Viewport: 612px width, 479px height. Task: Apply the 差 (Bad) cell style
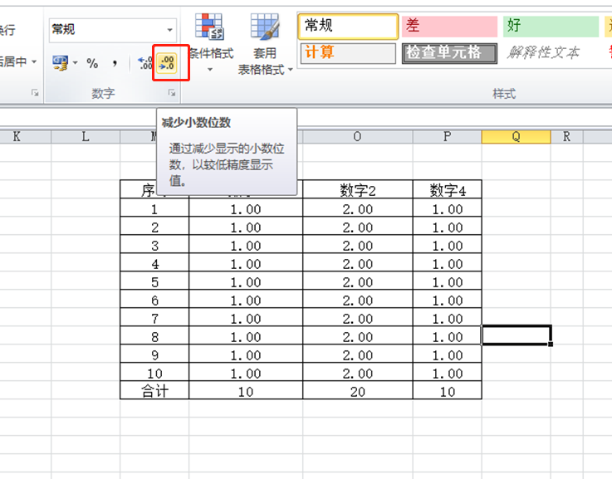(x=449, y=26)
